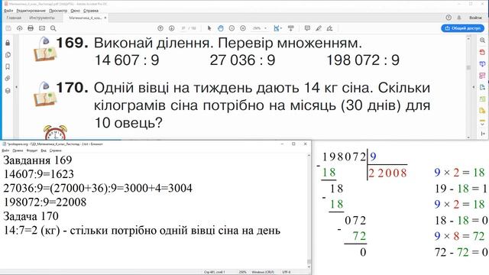Click the 'Задача 170' line in Notepad

(31, 216)
